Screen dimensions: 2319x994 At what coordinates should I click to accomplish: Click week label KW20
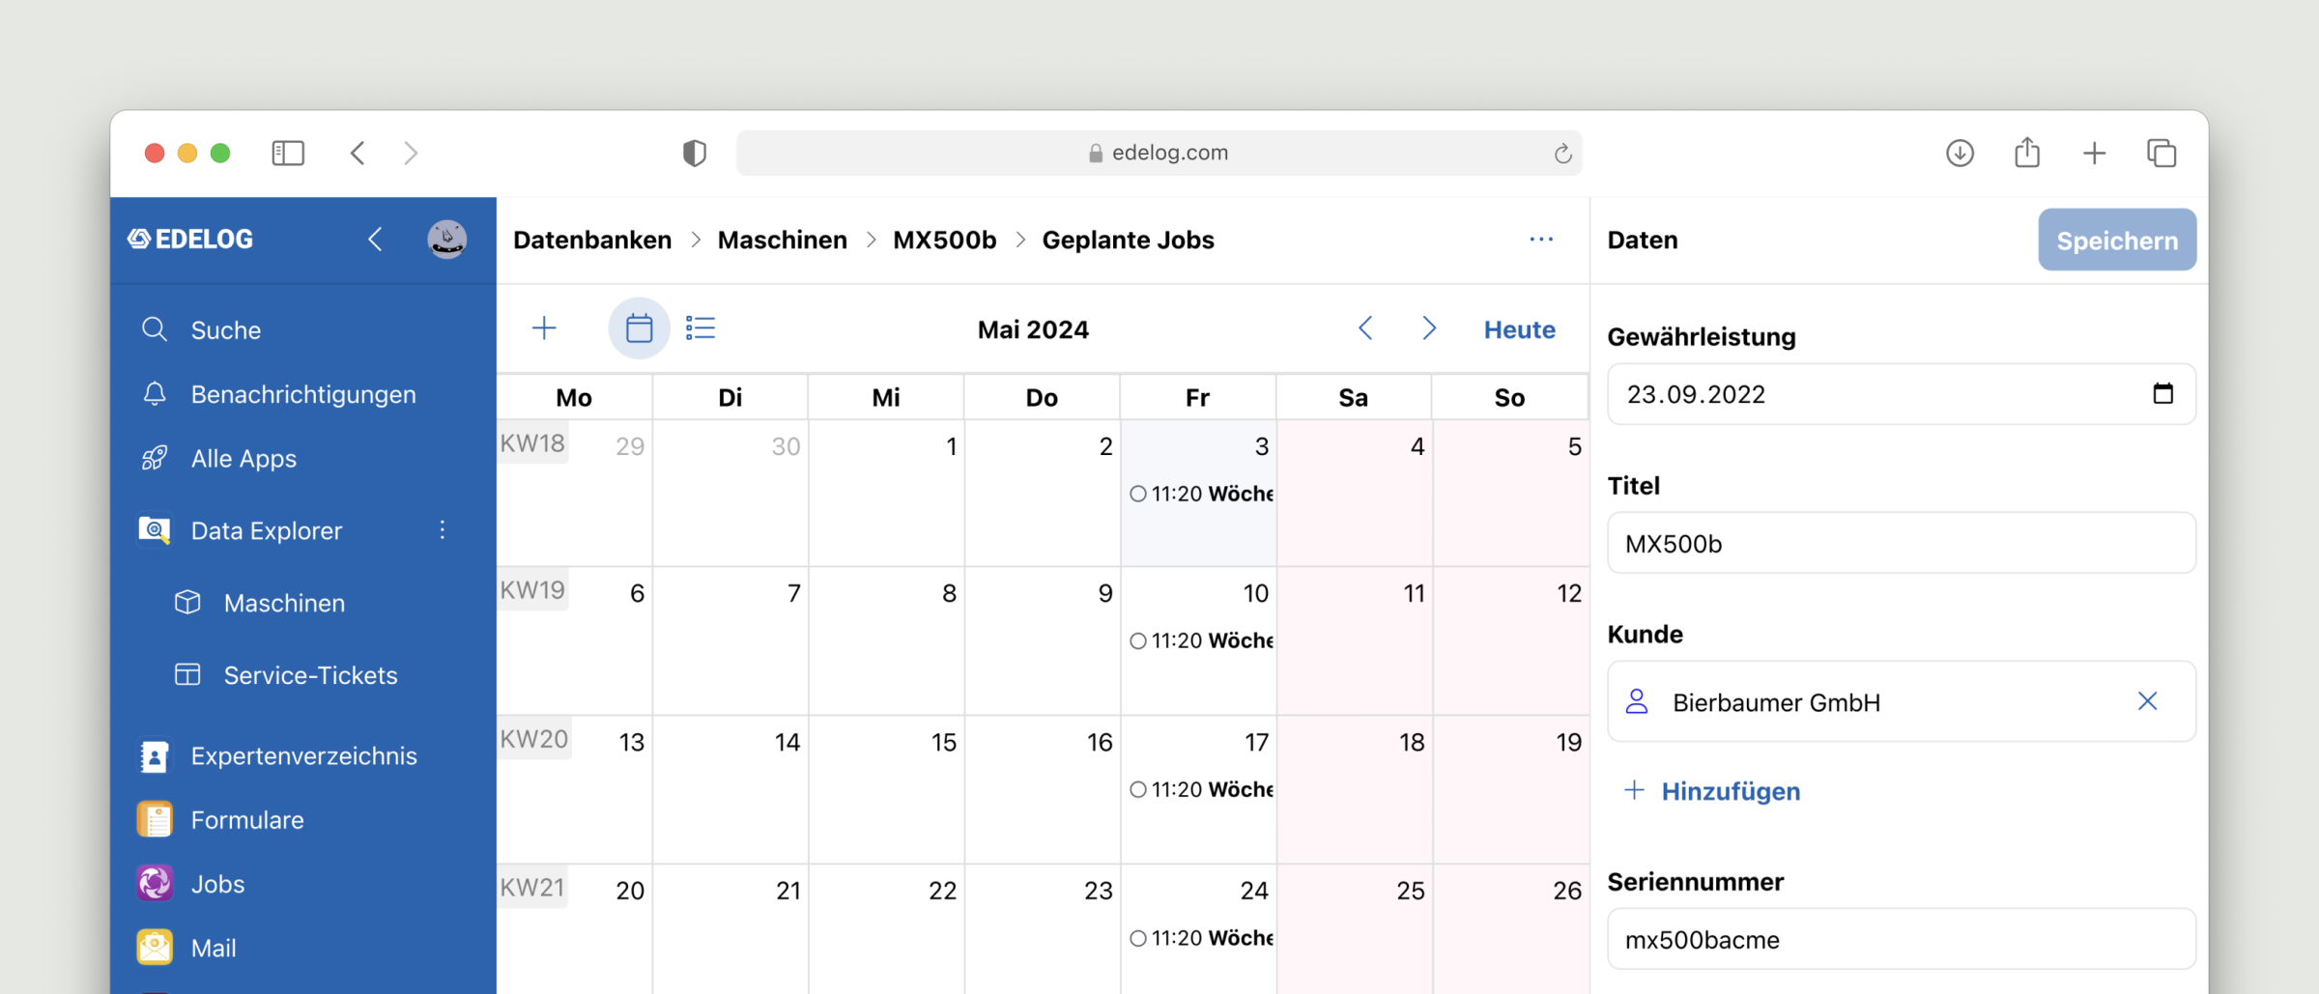[533, 739]
